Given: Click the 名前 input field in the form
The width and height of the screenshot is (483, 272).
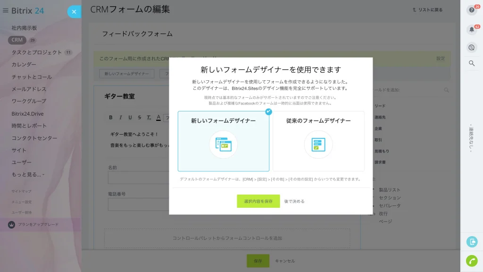Looking at the screenshot, I should (139, 178).
